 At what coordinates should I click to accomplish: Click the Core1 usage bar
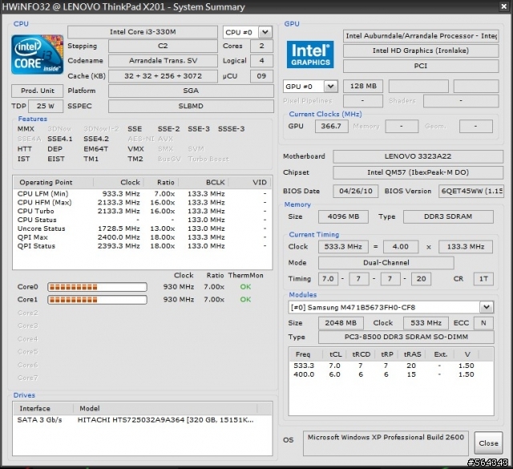(x=97, y=300)
